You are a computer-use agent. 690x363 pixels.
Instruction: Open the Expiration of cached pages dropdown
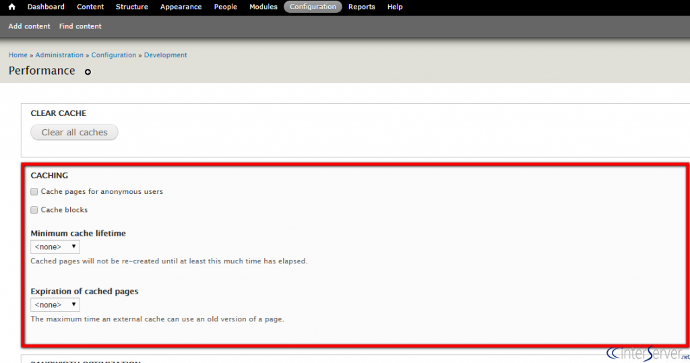(x=55, y=304)
